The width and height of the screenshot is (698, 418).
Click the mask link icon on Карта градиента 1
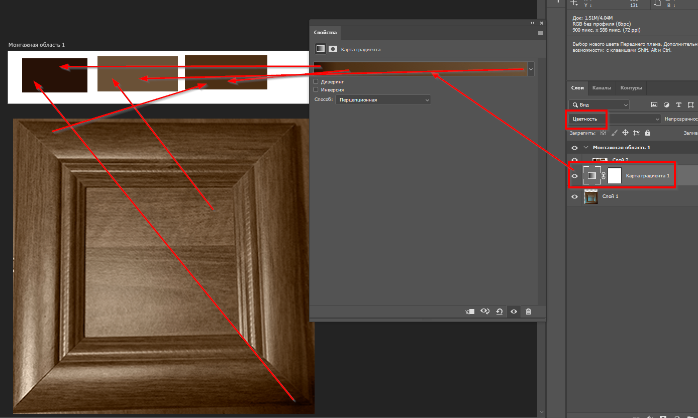click(604, 176)
